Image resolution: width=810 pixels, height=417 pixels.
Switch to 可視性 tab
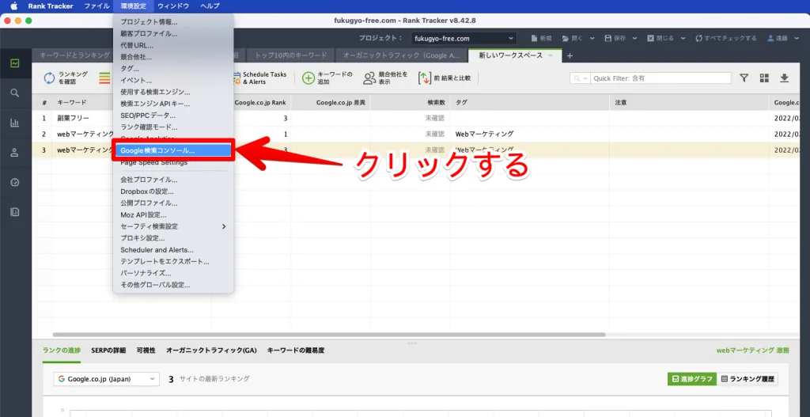(146, 350)
